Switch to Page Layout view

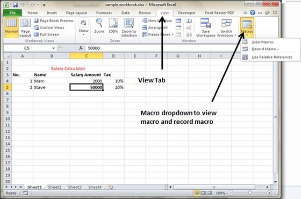(25, 27)
